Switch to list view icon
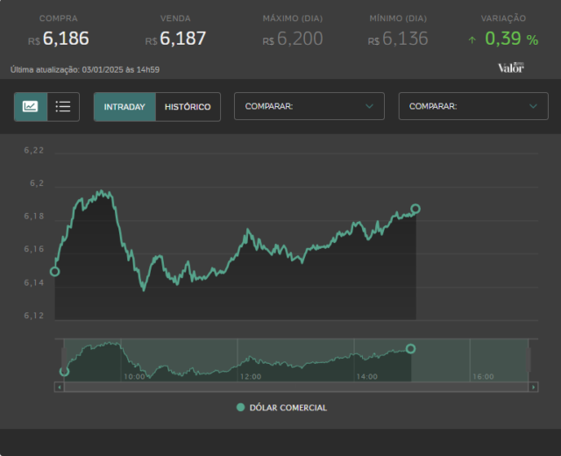The image size is (561, 456). pos(63,107)
